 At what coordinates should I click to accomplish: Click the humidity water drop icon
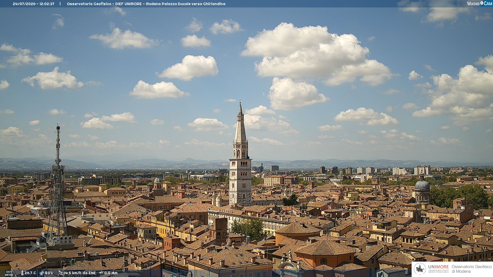(x=42, y=273)
